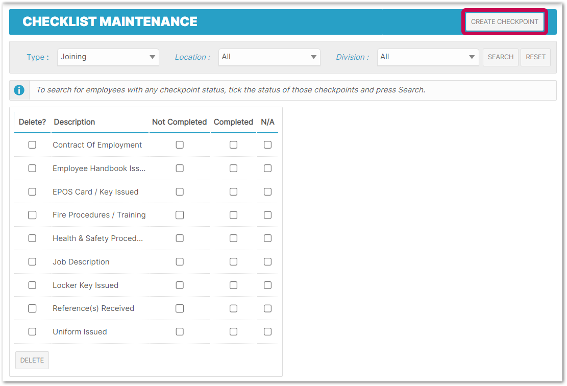Tick Completed for Job Description
Viewport: 567px width, 386px height.
click(x=234, y=261)
